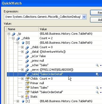Expand the Static members node
Screen dimensions: 102x104
[x=22, y=97]
